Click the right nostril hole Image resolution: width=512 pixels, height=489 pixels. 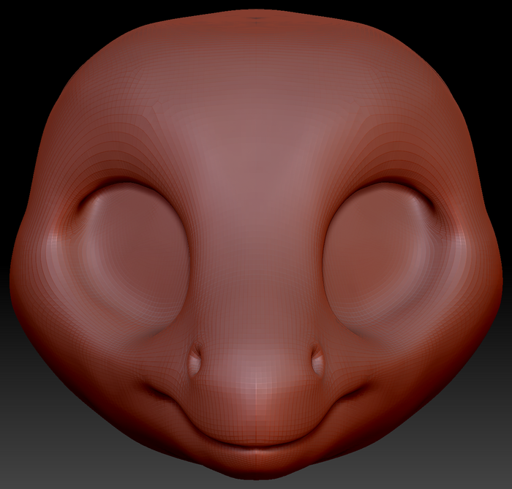317,360
